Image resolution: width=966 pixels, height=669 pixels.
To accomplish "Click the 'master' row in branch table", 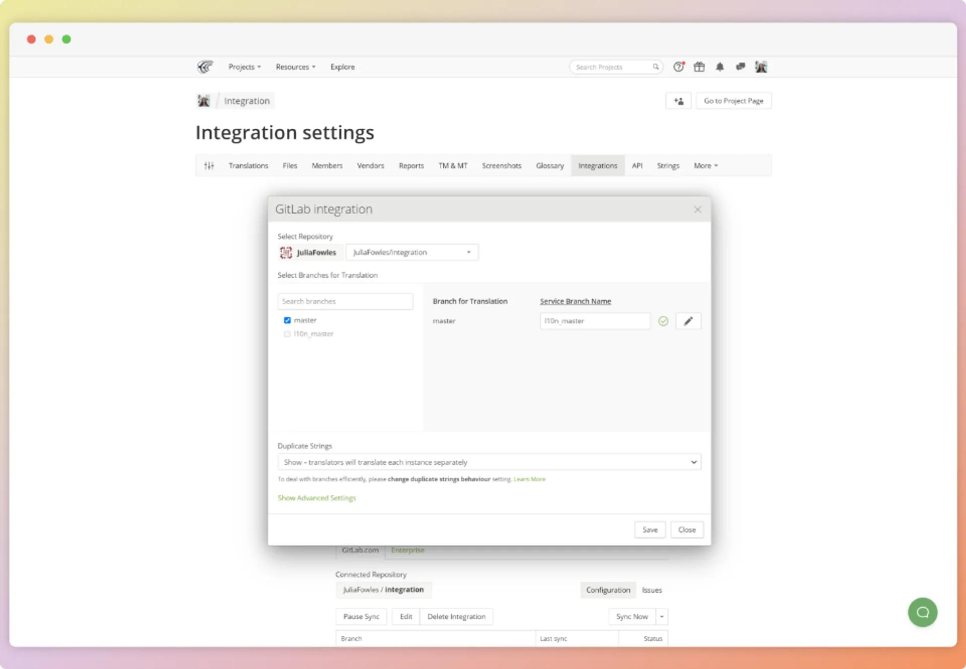I will pyautogui.click(x=444, y=321).
